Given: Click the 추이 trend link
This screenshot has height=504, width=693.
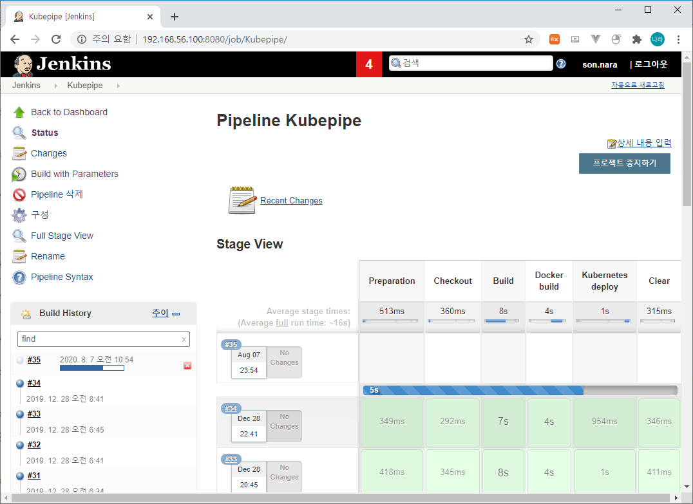Looking at the screenshot, I should 160,313.
